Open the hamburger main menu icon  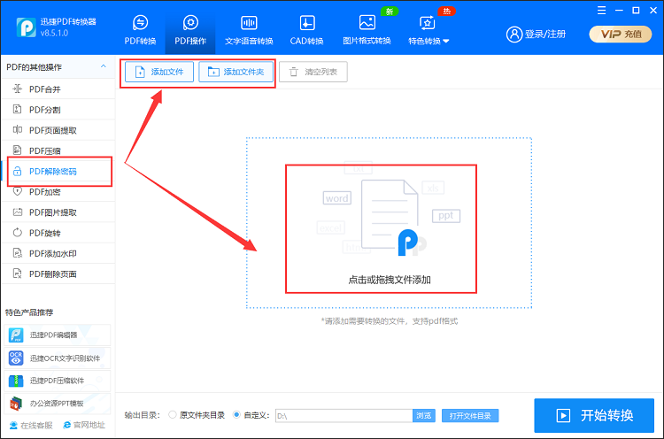[x=601, y=10]
